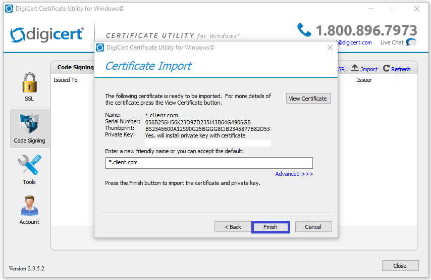Image resolution: width=431 pixels, height=280 pixels.
Task: Minimize the main DigiCert window
Action: [x=371, y=9]
